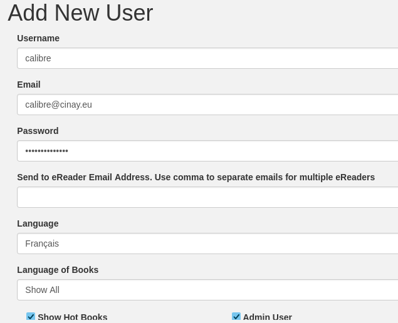
Task: Click the Admin User label text
Action: click(268, 317)
